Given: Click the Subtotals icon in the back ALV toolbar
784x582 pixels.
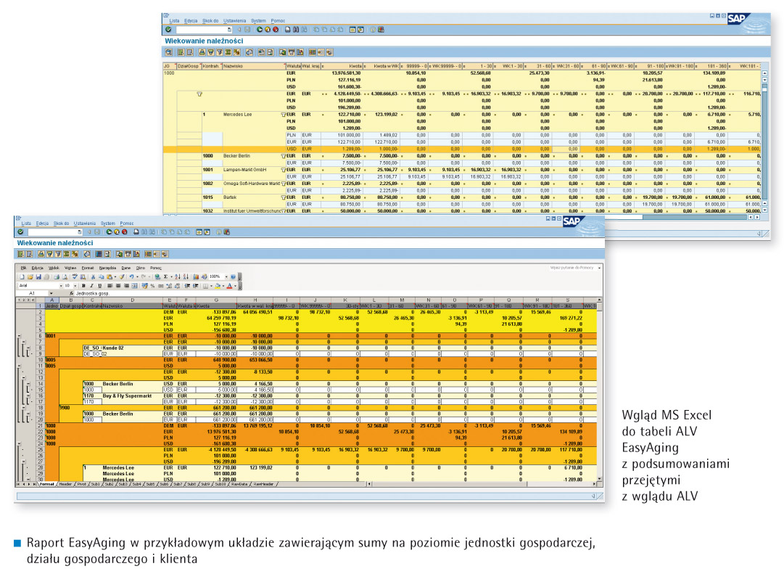Looking at the screenshot, I should 236,52.
